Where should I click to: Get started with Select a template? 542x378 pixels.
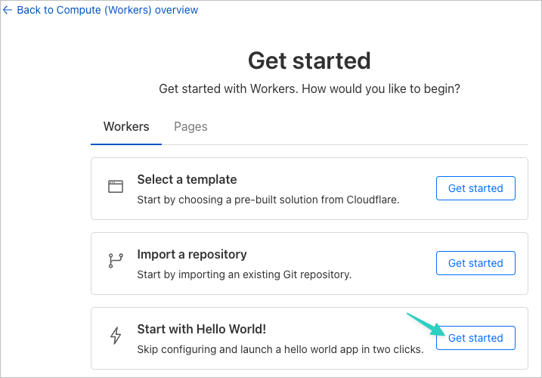475,188
